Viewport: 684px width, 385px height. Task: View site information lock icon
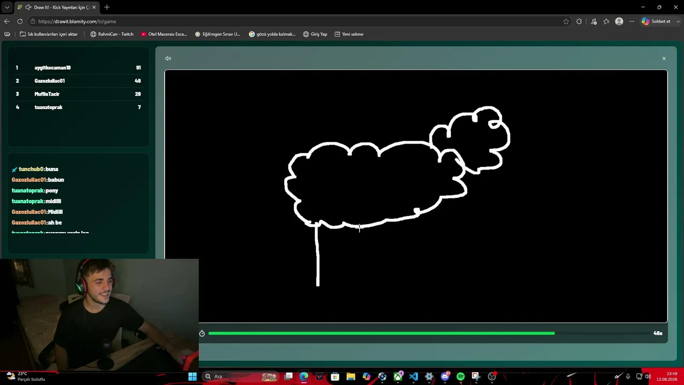(x=33, y=21)
